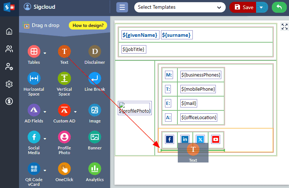Click the Save button
This screenshot has width=289, height=188.
[x=244, y=7]
